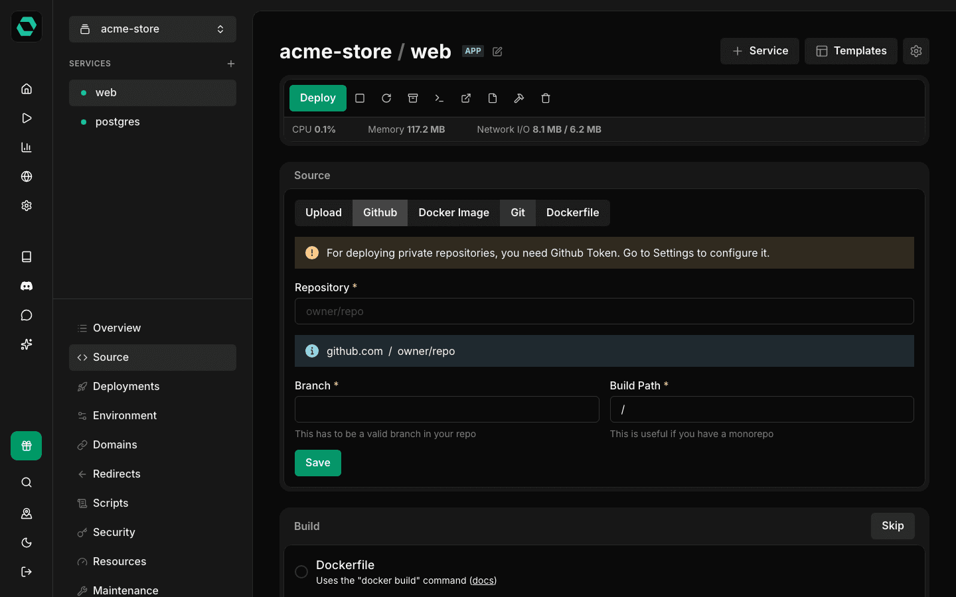Open the book documentation icon

(27, 257)
